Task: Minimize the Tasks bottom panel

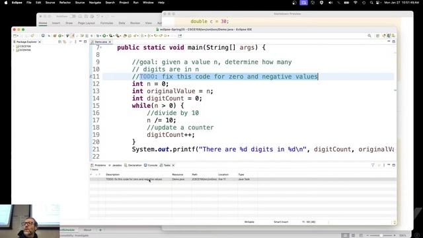Action: (x=389, y=165)
